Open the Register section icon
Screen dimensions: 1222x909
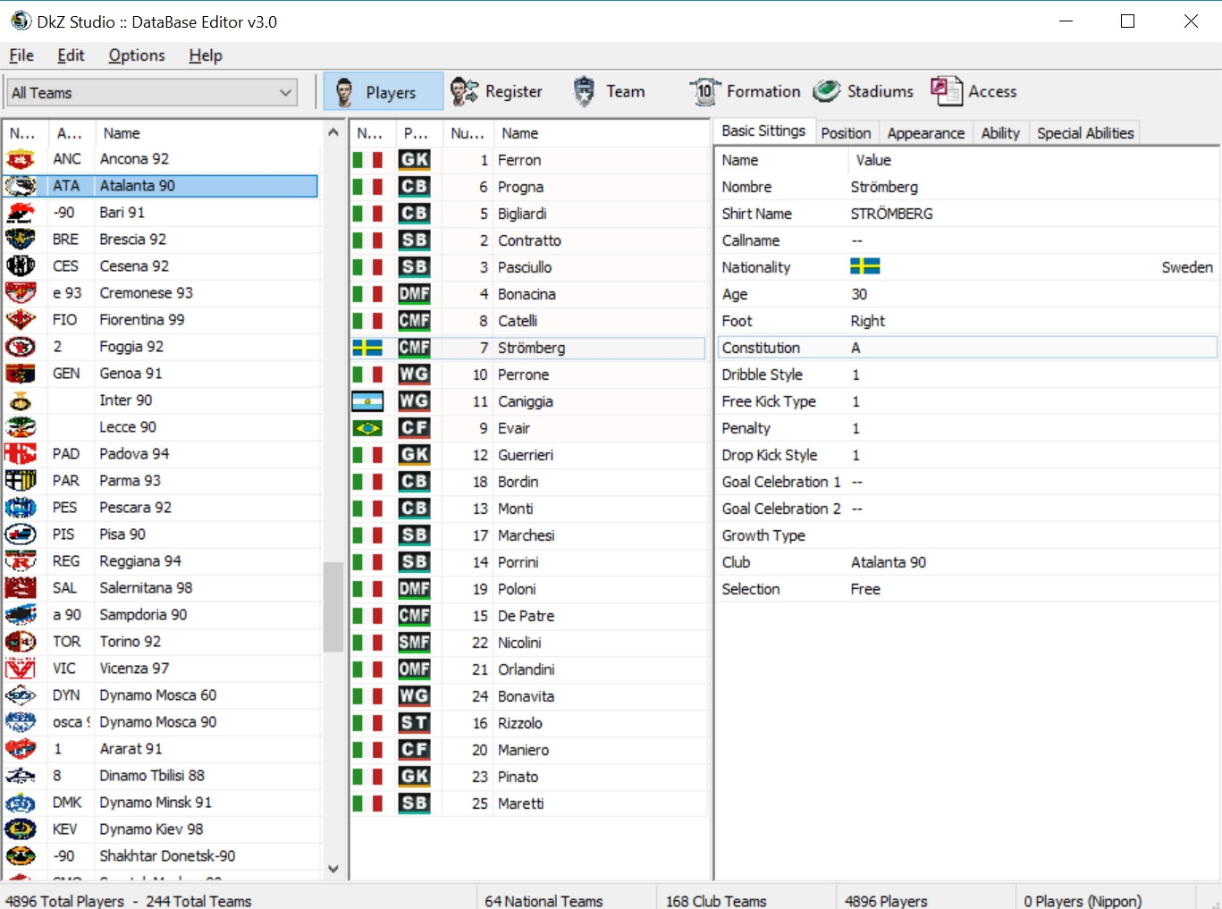(x=464, y=91)
